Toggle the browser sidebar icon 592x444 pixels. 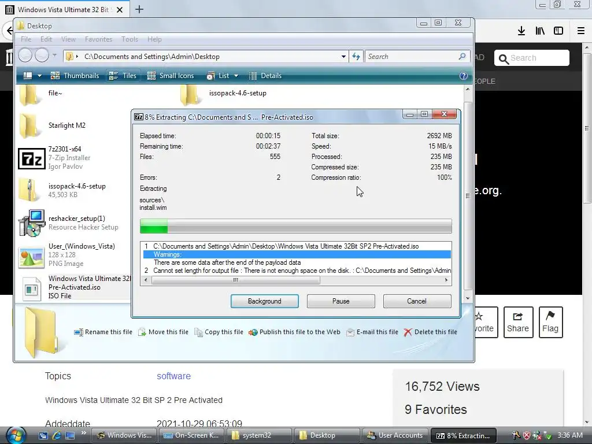tap(558, 31)
